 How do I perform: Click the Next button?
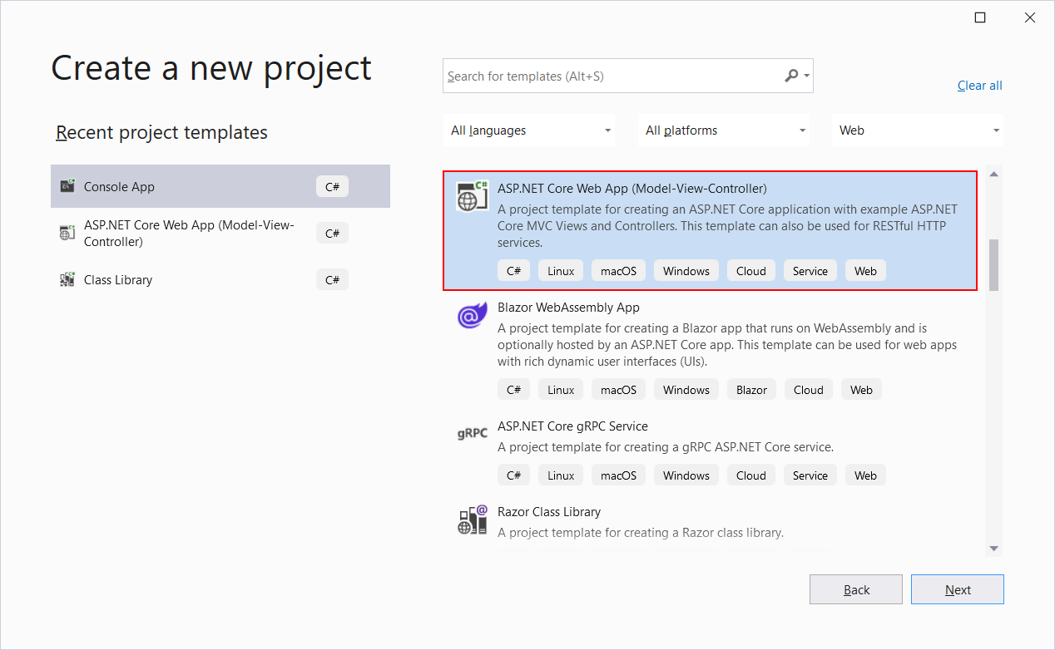click(957, 588)
